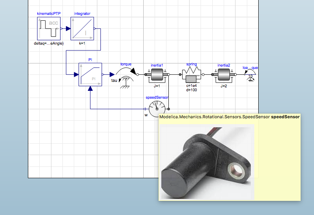Click the PI block output connector
This screenshot has height=215, width=314.
103,74
